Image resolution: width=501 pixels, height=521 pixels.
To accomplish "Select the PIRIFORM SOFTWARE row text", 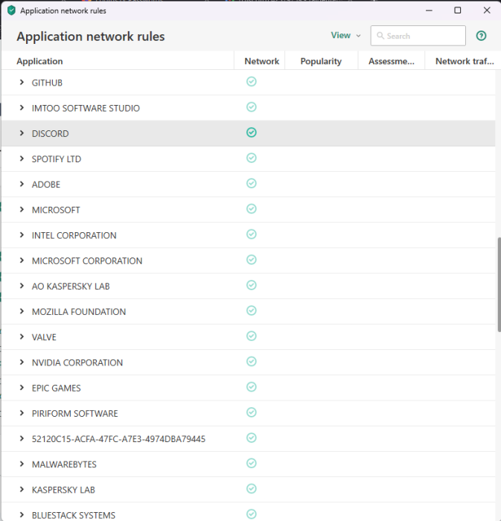I will point(74,414).
